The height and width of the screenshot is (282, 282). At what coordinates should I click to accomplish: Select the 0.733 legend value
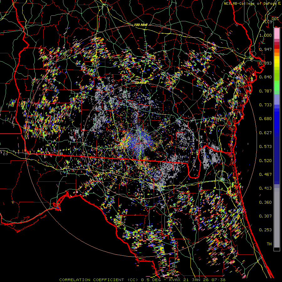pyautogui.click(x=265, y=105)
